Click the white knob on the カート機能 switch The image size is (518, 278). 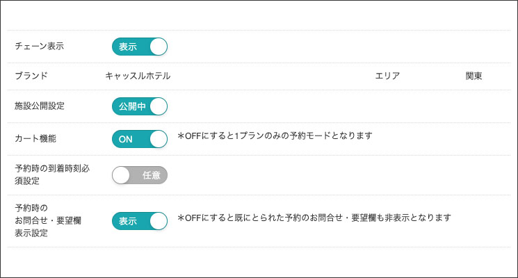coord(158,139)
